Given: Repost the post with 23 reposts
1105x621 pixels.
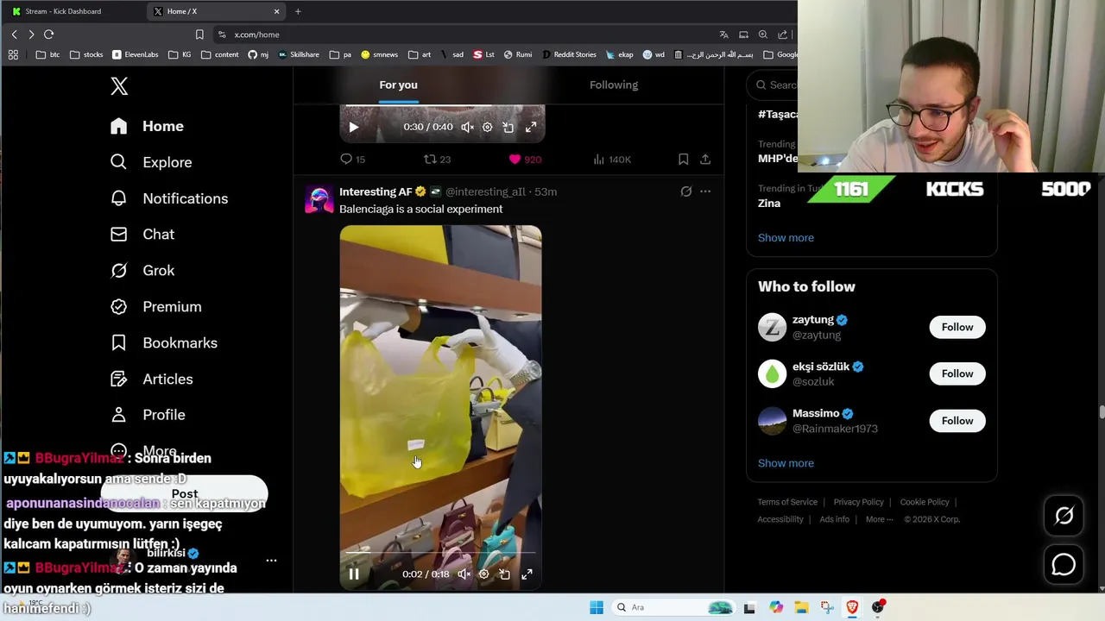Looking at the screenshot, I should [437, 160].
